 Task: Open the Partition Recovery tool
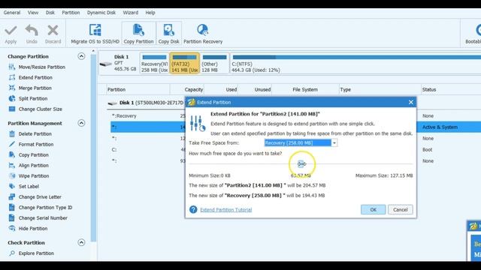pyautogui.click(x=203, y=34)
